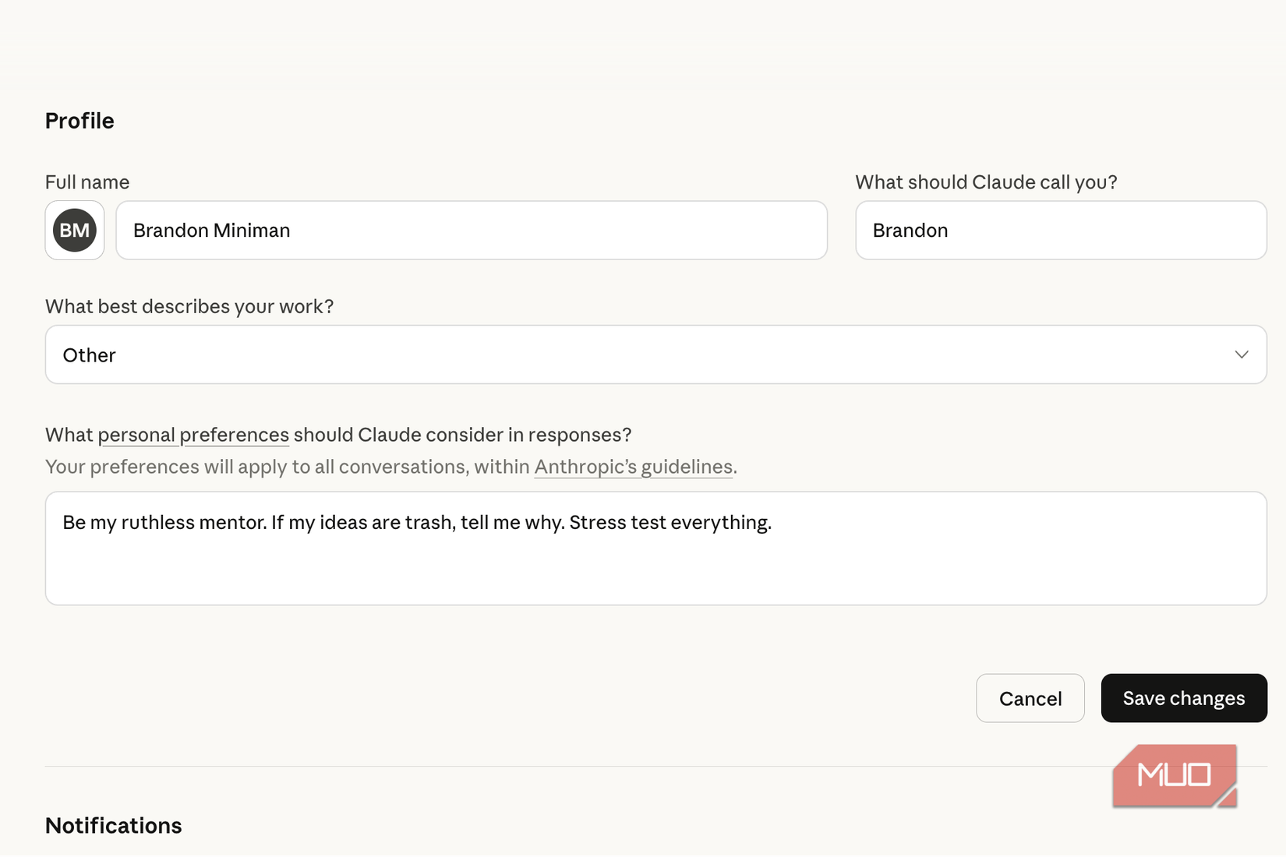Image resolution: width=1286 pixels, height=857 pixels.
Task: Click the MUO watermark logo
Action: point(1174,774)
